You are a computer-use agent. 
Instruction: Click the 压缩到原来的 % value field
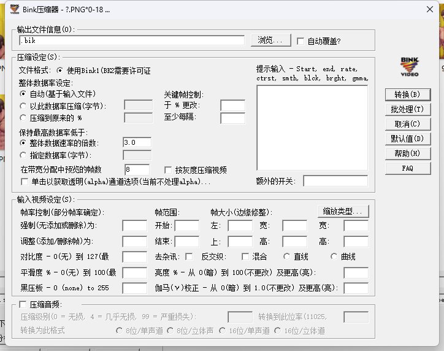[x=138, y=118]
